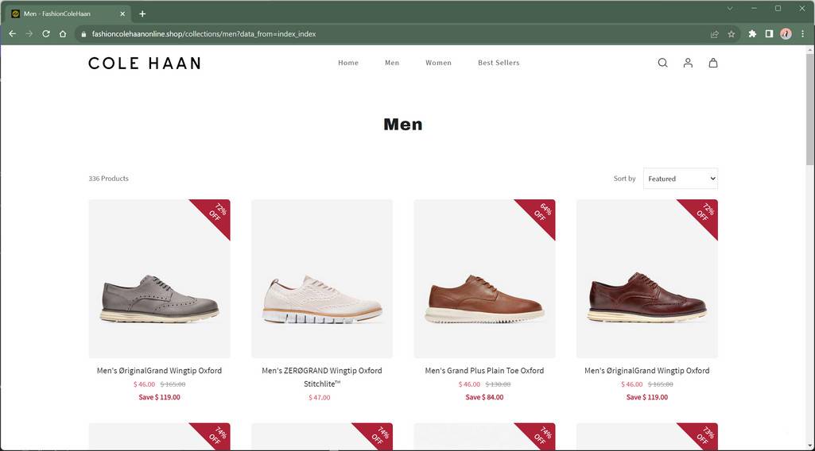Open Men in the navigation menu

click(392, 63)
